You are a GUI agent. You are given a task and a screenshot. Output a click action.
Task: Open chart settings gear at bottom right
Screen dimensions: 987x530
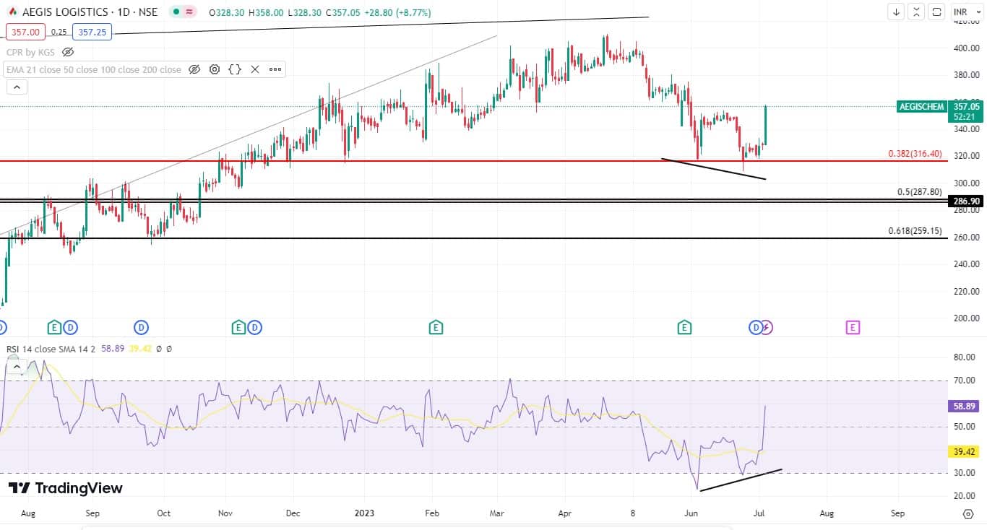click(967, 513)
